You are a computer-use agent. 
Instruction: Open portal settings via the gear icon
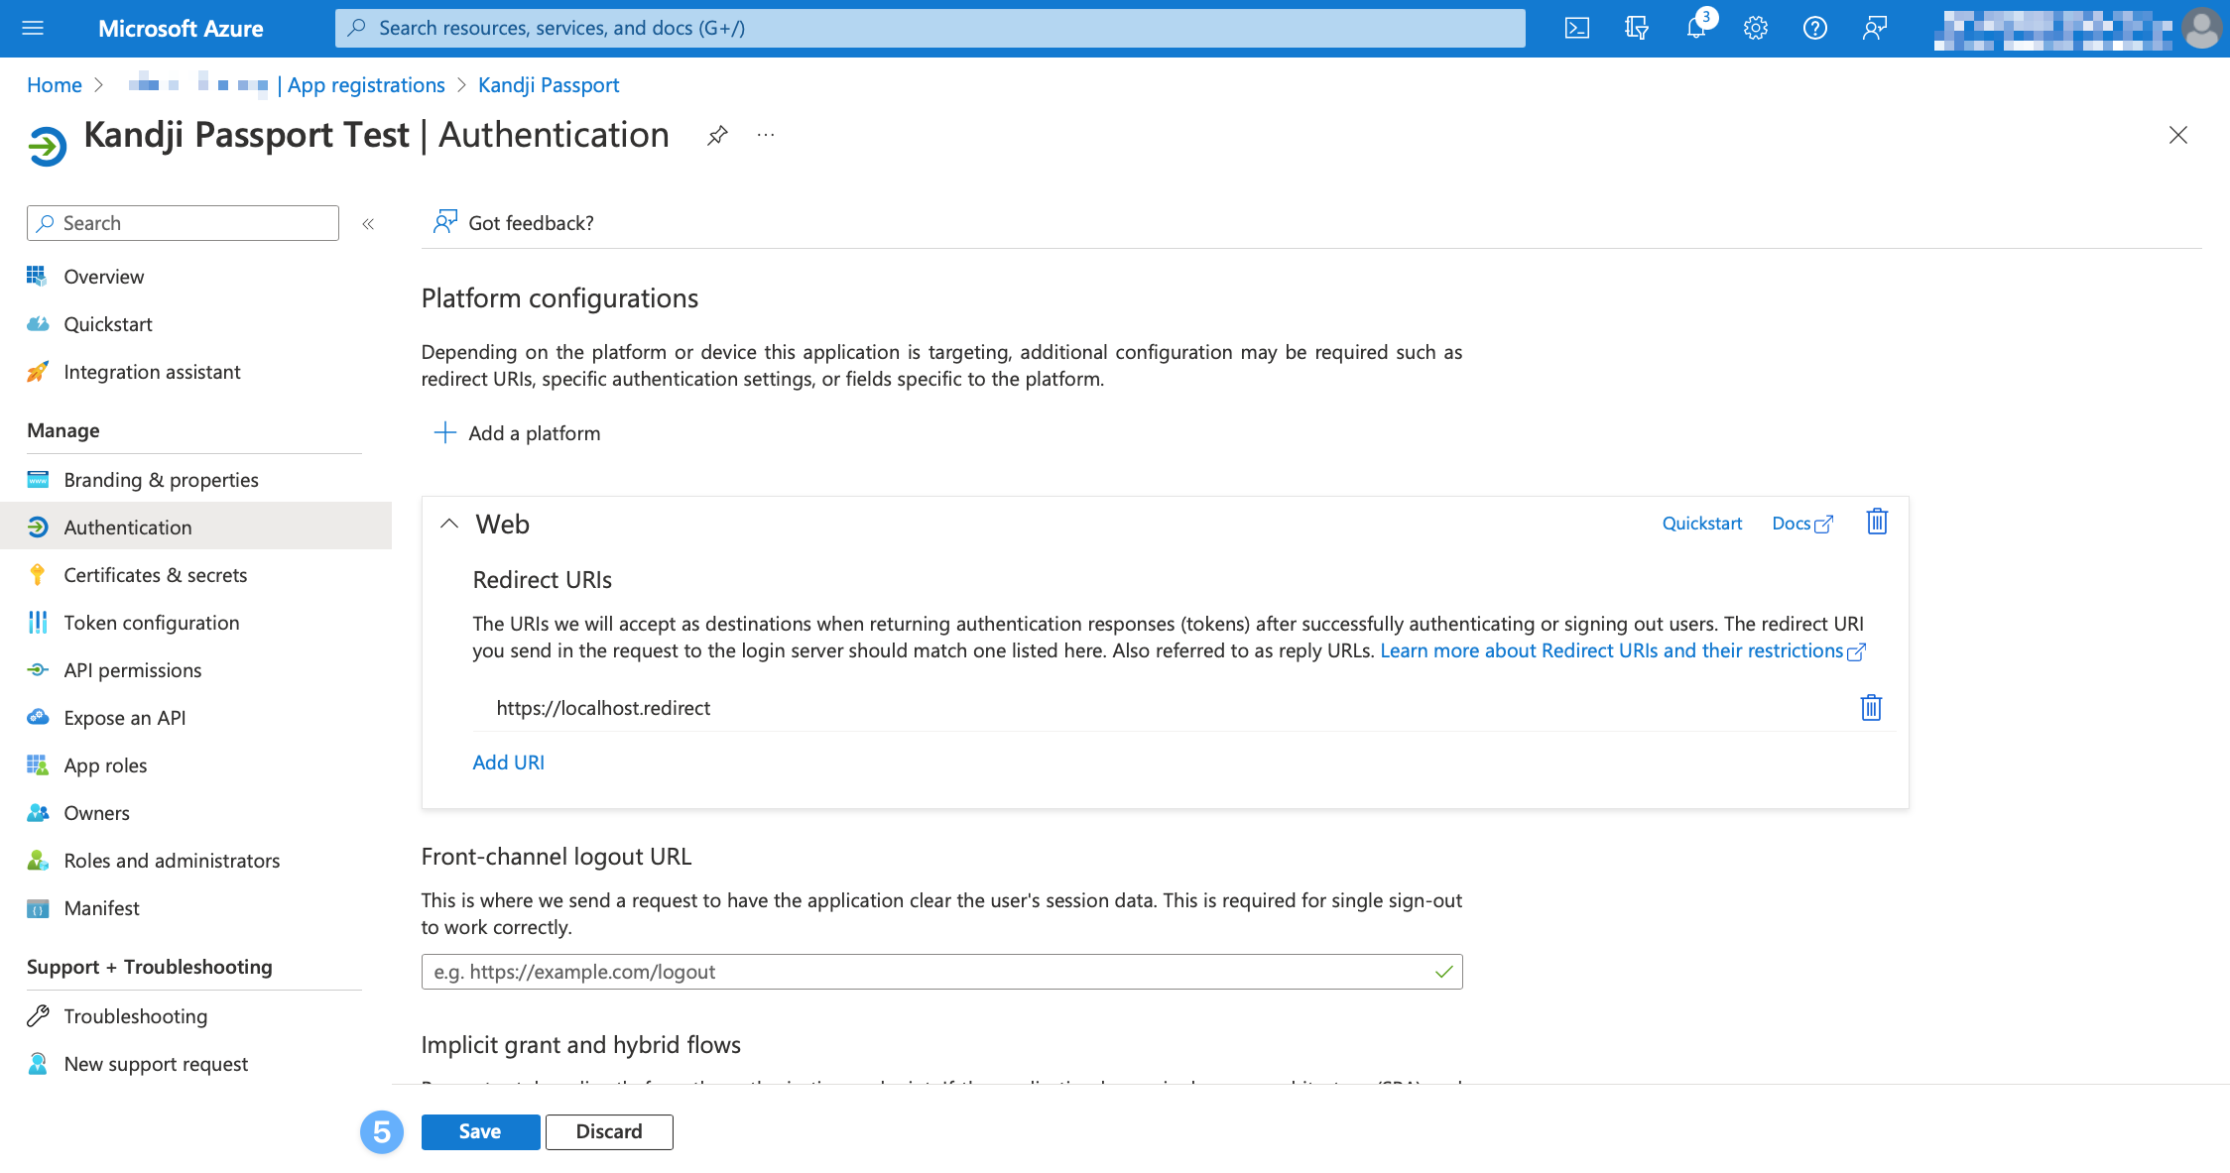point(1755,28)
